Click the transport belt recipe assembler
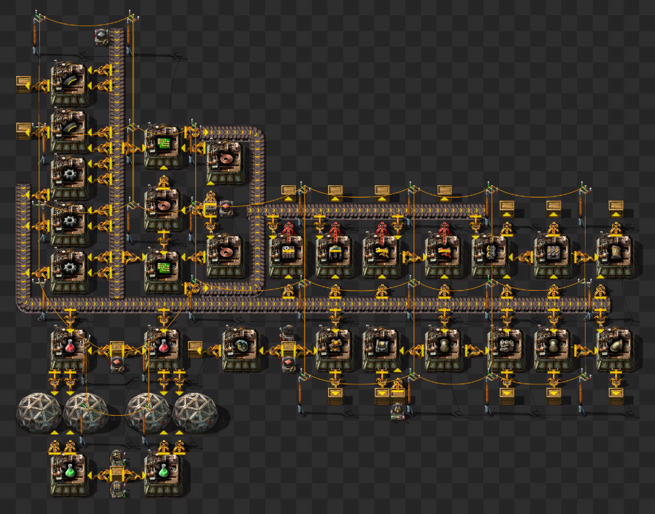The height and width of the screenshot is (514, 655). point(553,254)
